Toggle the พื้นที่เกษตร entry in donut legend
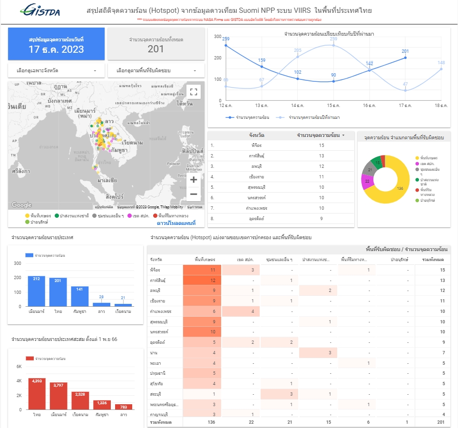The width and height of the screenshot is (458, 428). click(427, 158)
